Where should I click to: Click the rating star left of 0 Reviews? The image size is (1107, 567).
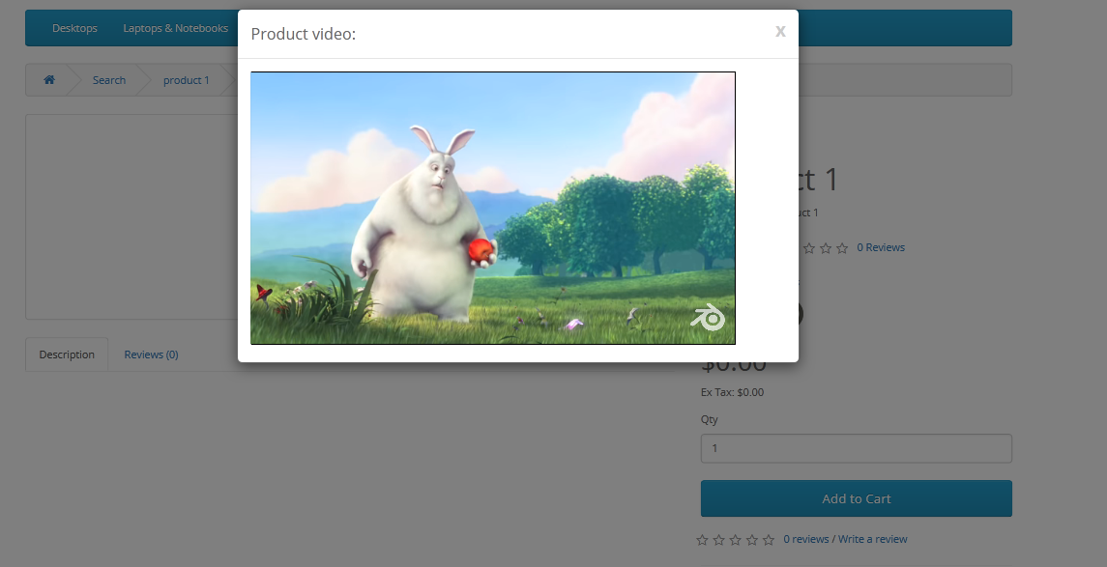842,248
